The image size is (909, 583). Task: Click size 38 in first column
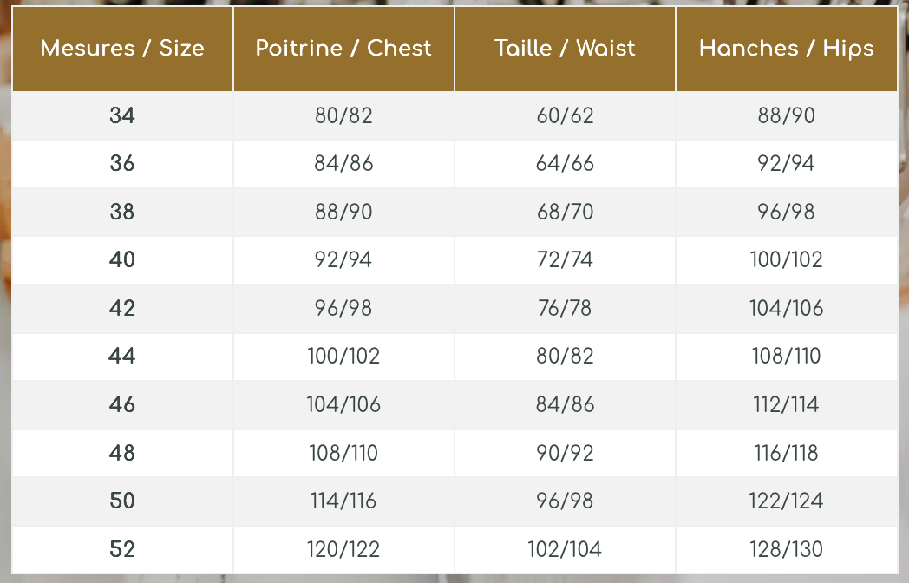(122, 212)
